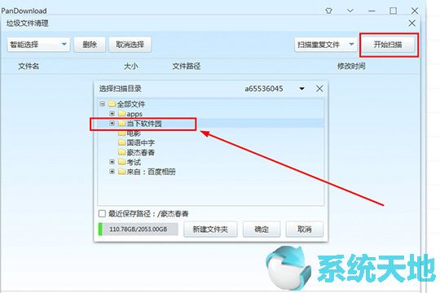Click the 删除 button
Screen dimensions: 440x293
point(90,44)
